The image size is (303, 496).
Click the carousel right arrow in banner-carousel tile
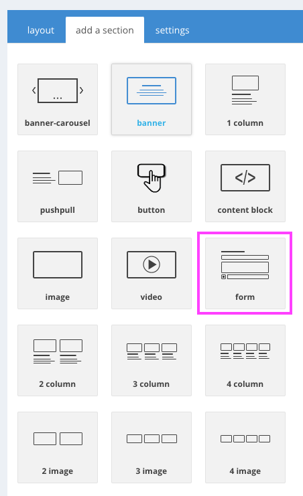coord(82,90)
